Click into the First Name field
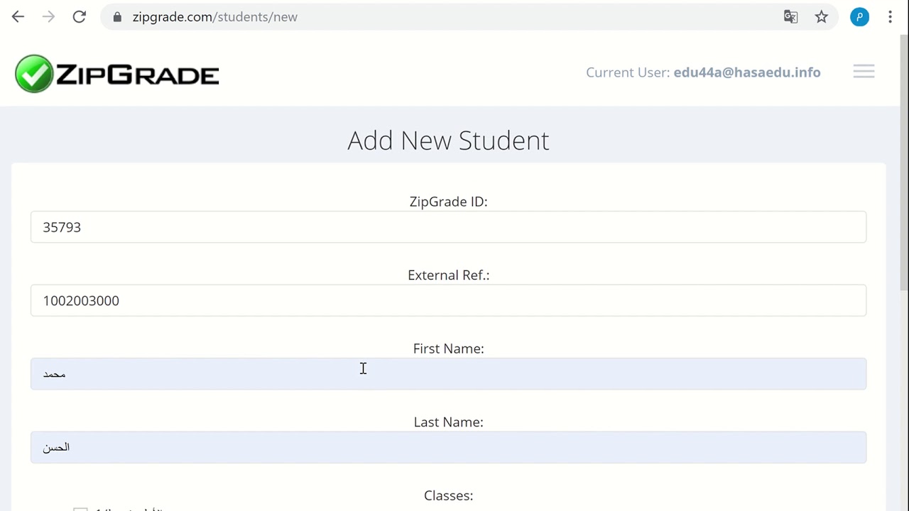 448,374
